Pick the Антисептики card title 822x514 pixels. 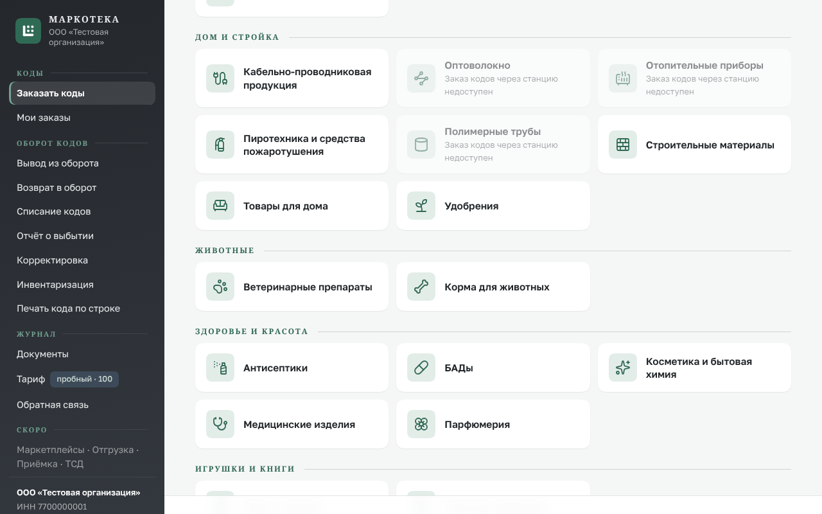[x=275, y=368]
